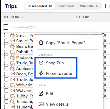Click the ID card View details icon

pyautogui.click(x=41, y=104)
